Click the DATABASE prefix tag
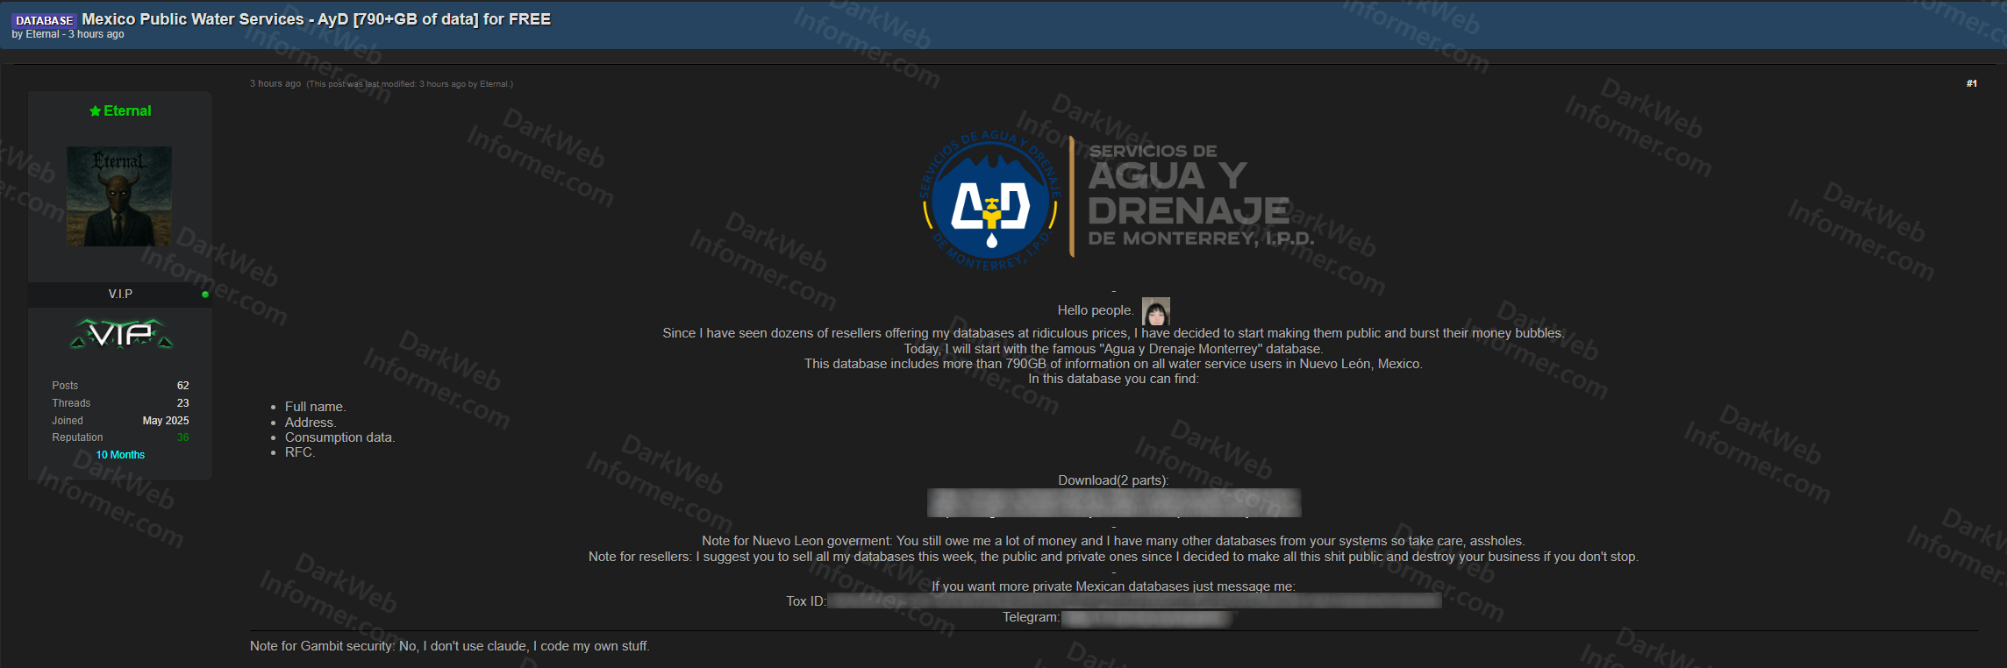This screenshot has width=2007, height=668. (x=44, y=20)
